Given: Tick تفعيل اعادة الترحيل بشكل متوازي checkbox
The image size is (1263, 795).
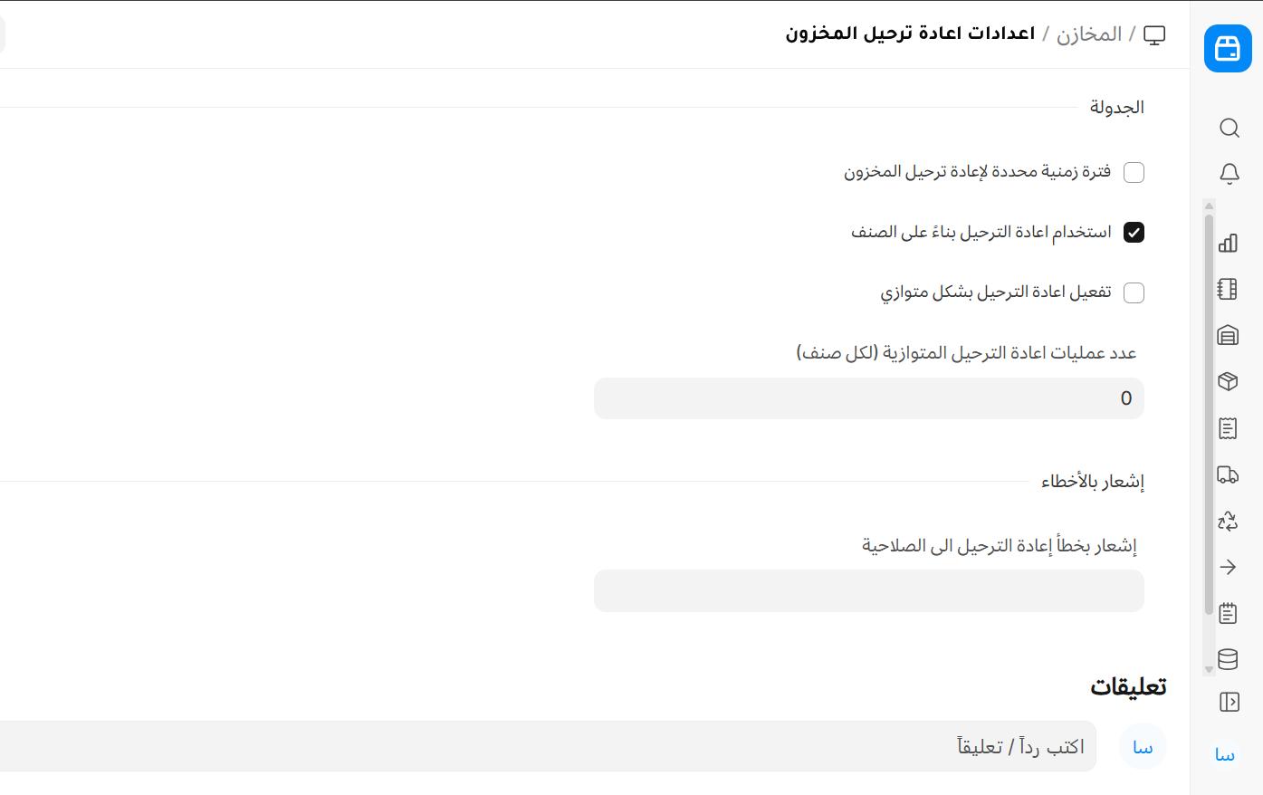Looking at the screenshot, I should click(1134, 292).
